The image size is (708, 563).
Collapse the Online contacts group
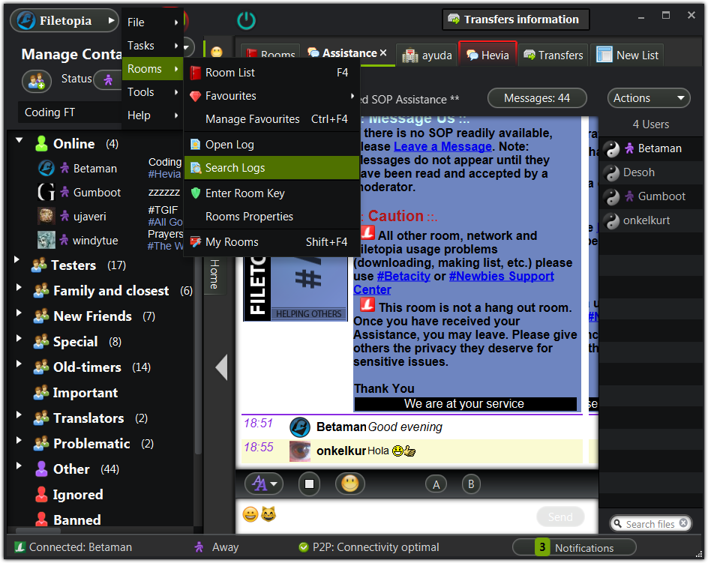pyautogui.click(x=19, y=140)
